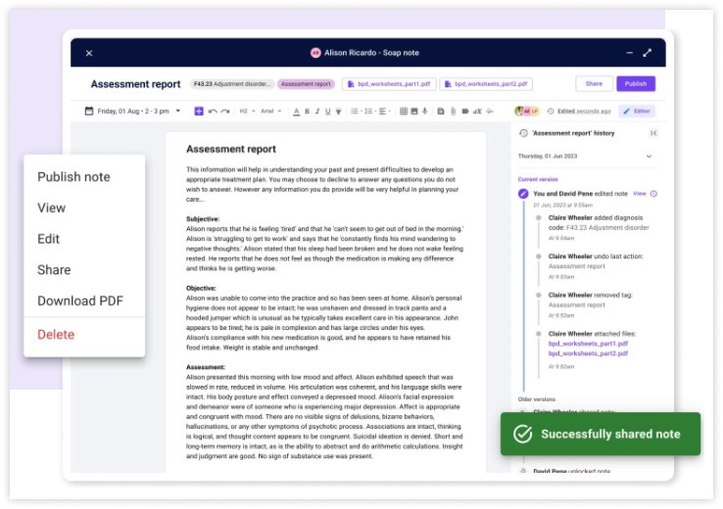Screen dimensions: 723x509
Task: Click the Current version label
Action: point(538,179)
